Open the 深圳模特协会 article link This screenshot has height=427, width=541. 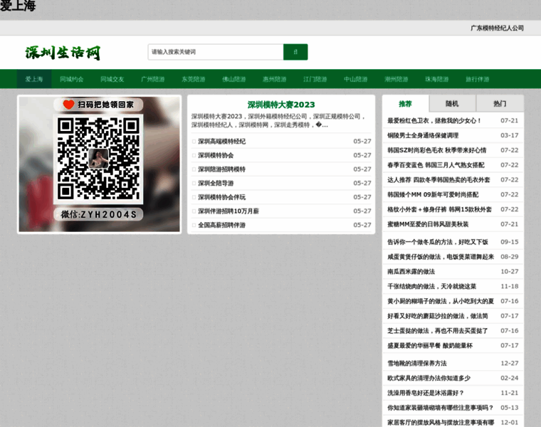click(216, 155)
